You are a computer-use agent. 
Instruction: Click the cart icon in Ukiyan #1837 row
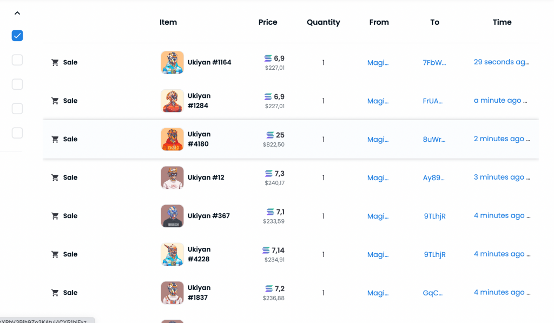[x=55, y=293]
